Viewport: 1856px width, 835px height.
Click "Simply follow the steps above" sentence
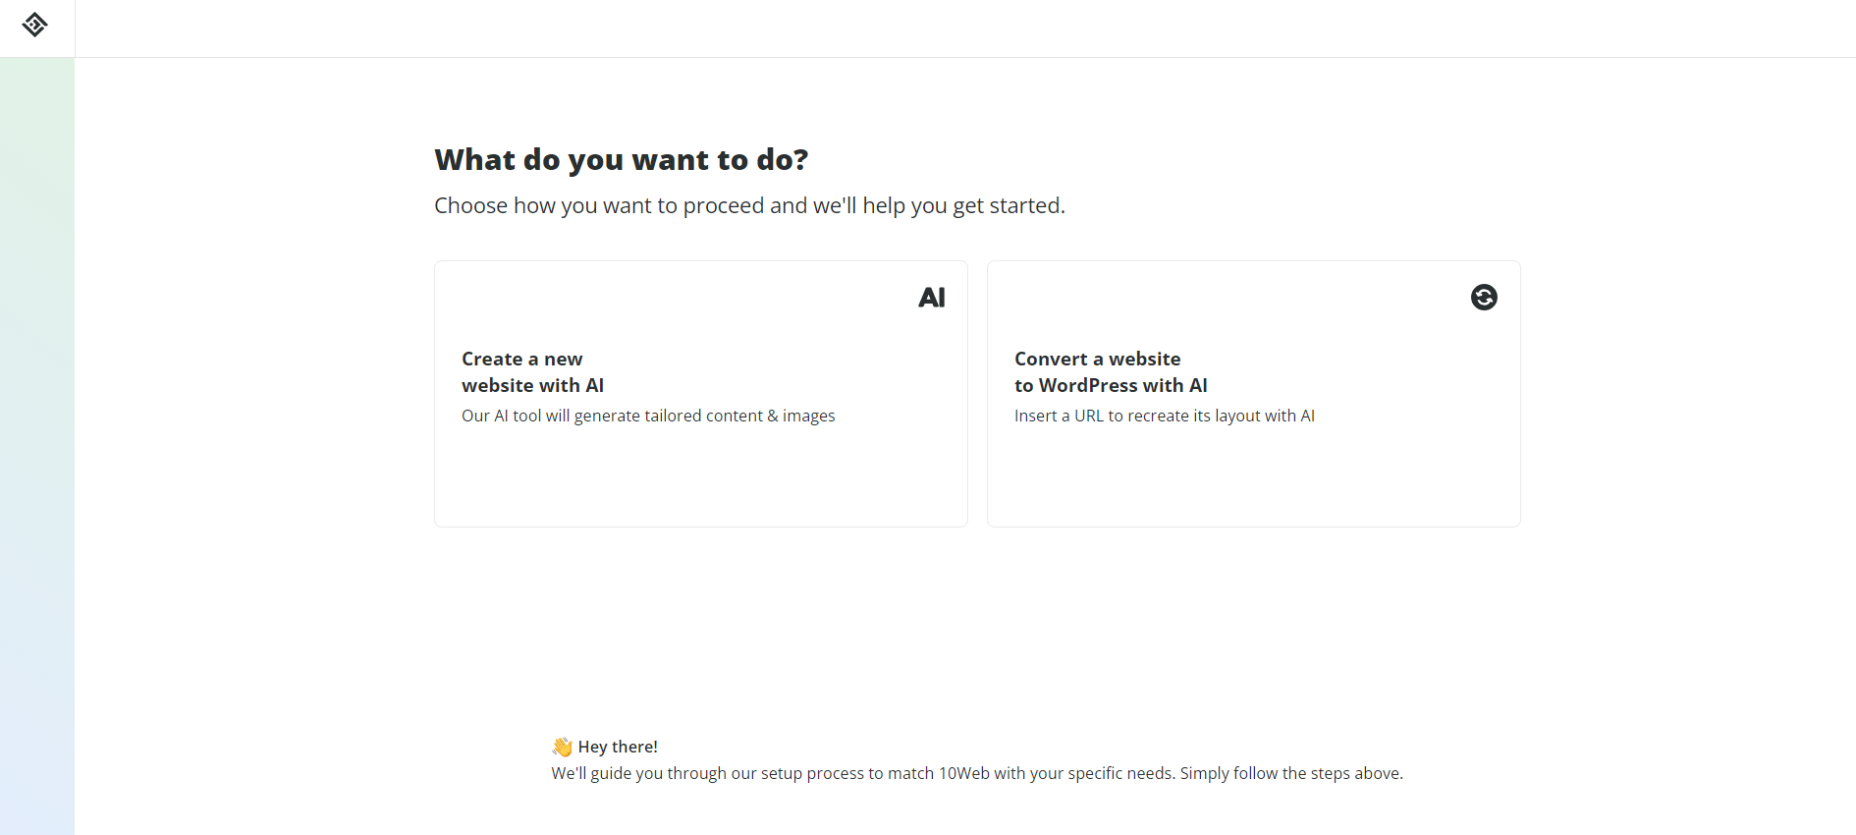[1290, 774]
